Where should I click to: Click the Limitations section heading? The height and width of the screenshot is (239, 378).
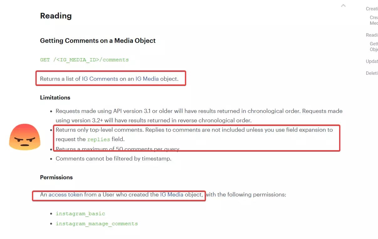point(55,98)
